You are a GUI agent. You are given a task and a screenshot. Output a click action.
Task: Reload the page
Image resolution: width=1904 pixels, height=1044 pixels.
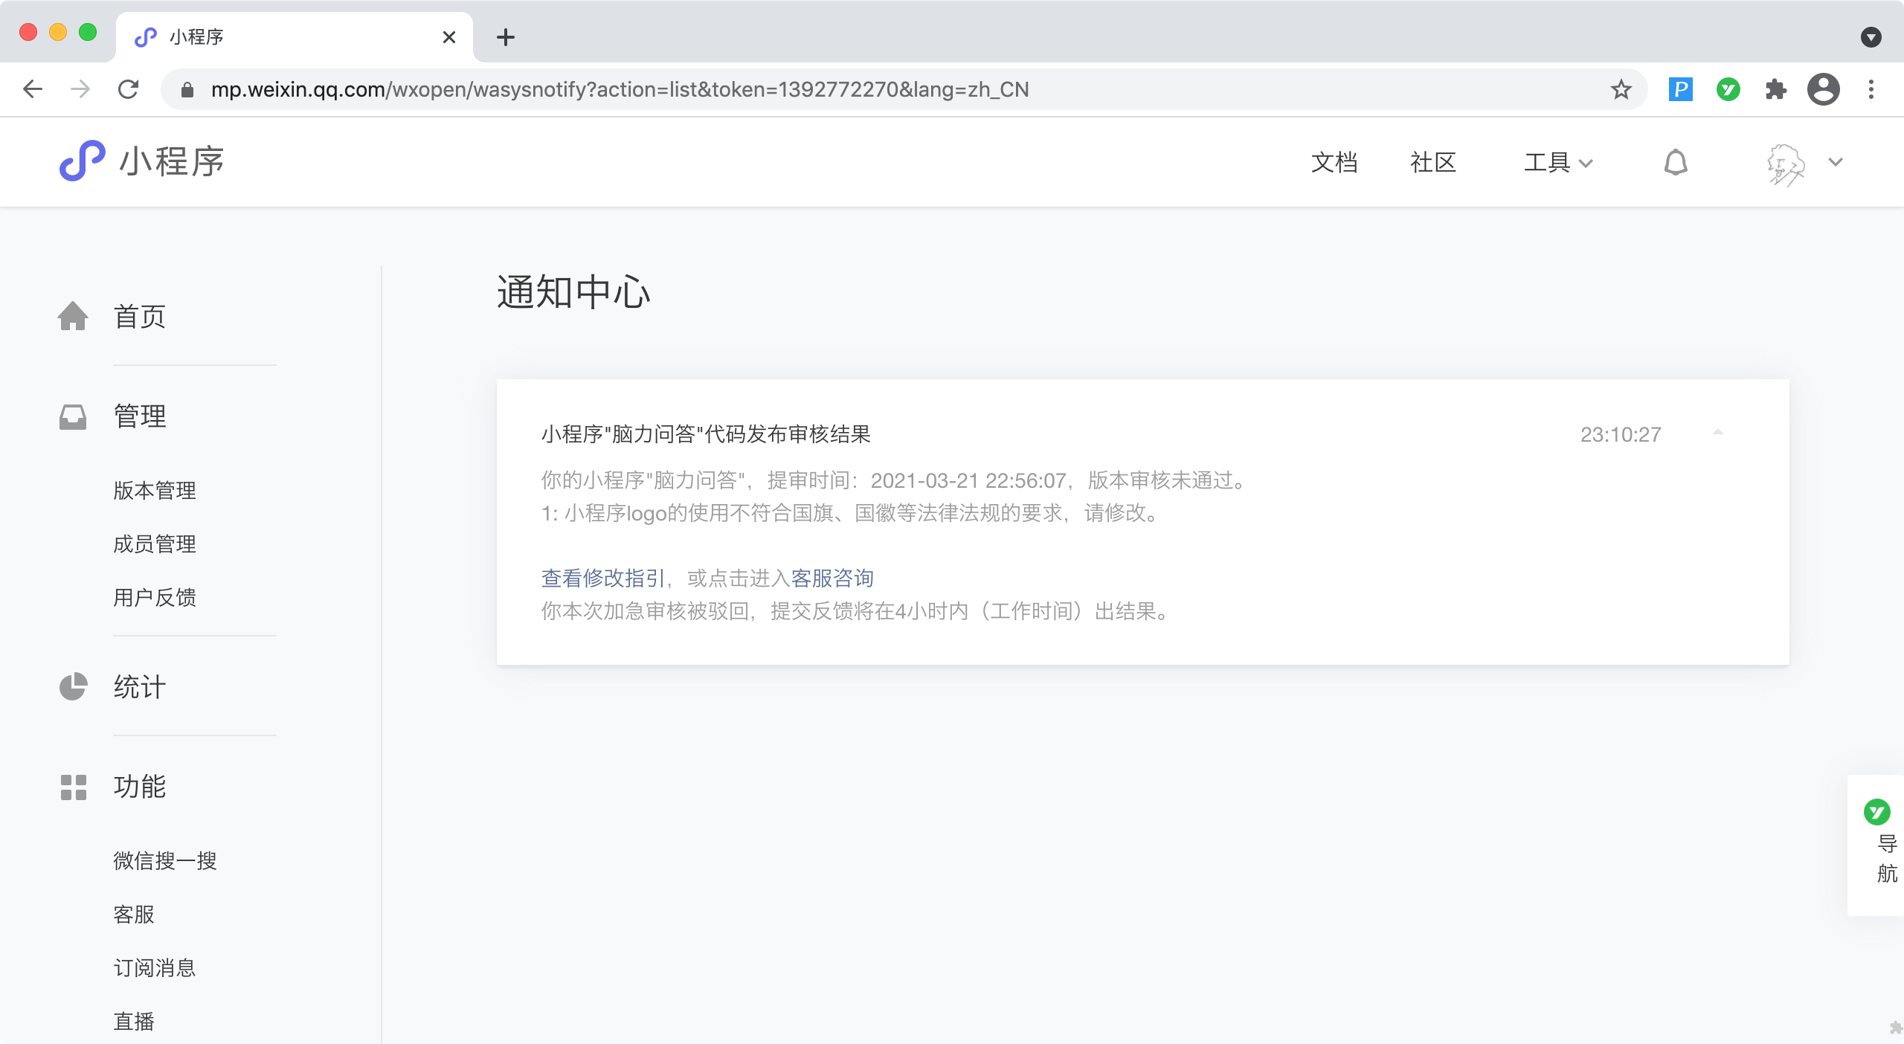pyautogui.click(x=129, y=90)
